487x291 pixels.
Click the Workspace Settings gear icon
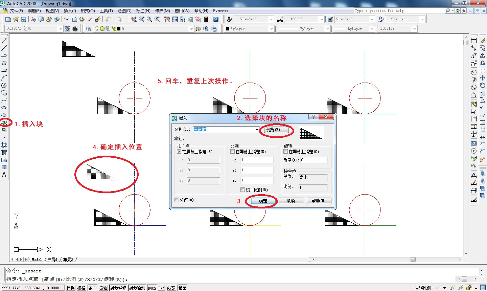tap(67, 29)
